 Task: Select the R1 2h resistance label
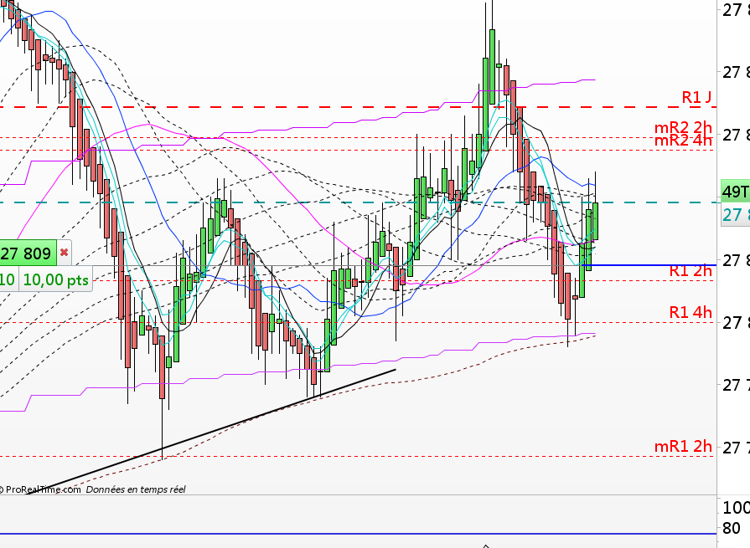click(x=691, y=271)
